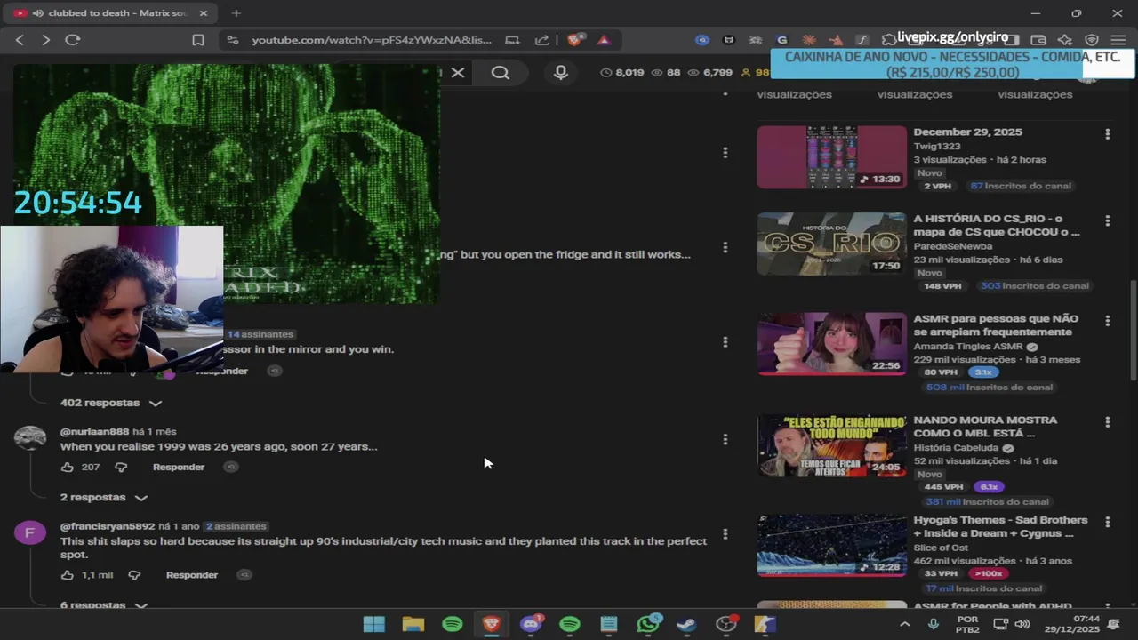Click the CS_RIO 17:50 video thumbnail
The height and width of the screenshot is (640, 1138).
(832, 244)
